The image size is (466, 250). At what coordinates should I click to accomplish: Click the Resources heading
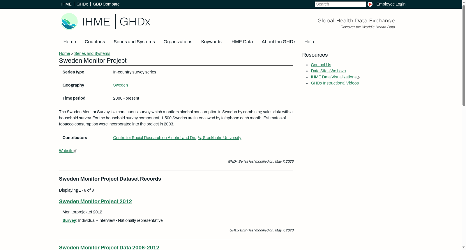[315, 55]
